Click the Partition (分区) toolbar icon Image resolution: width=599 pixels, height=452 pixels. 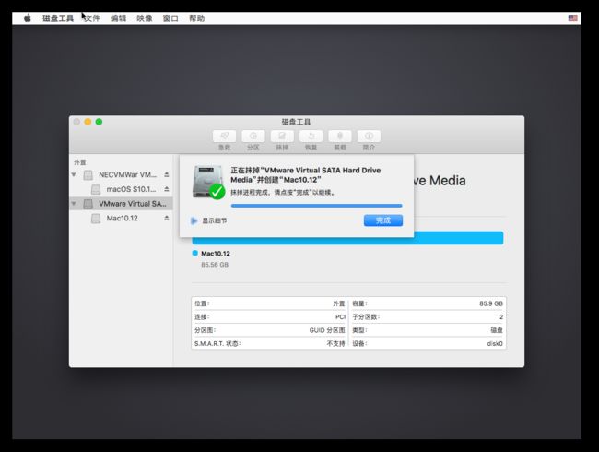pos(253,136)
